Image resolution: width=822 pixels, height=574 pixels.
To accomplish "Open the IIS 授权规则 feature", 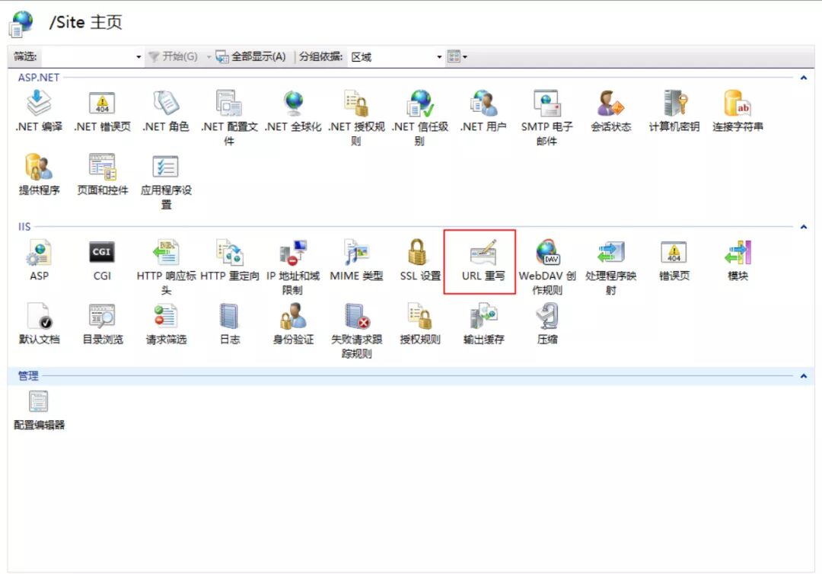I will (420, 324).
